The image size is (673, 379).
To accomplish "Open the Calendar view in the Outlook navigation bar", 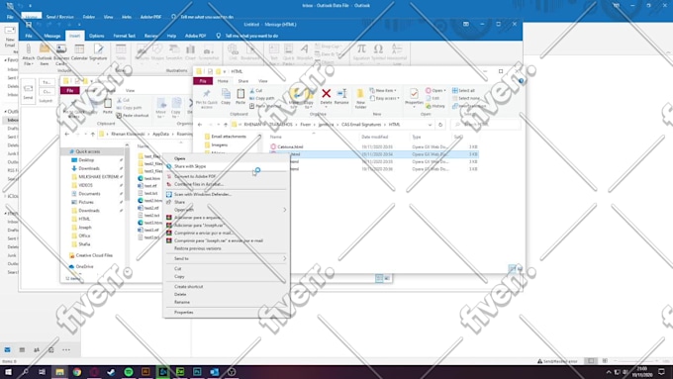I will pyautogui.click(x=22, y=350).
